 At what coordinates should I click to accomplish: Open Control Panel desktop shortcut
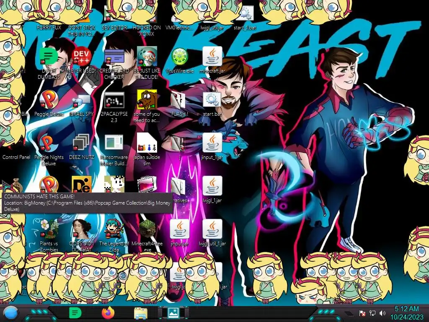click(16, 157)
